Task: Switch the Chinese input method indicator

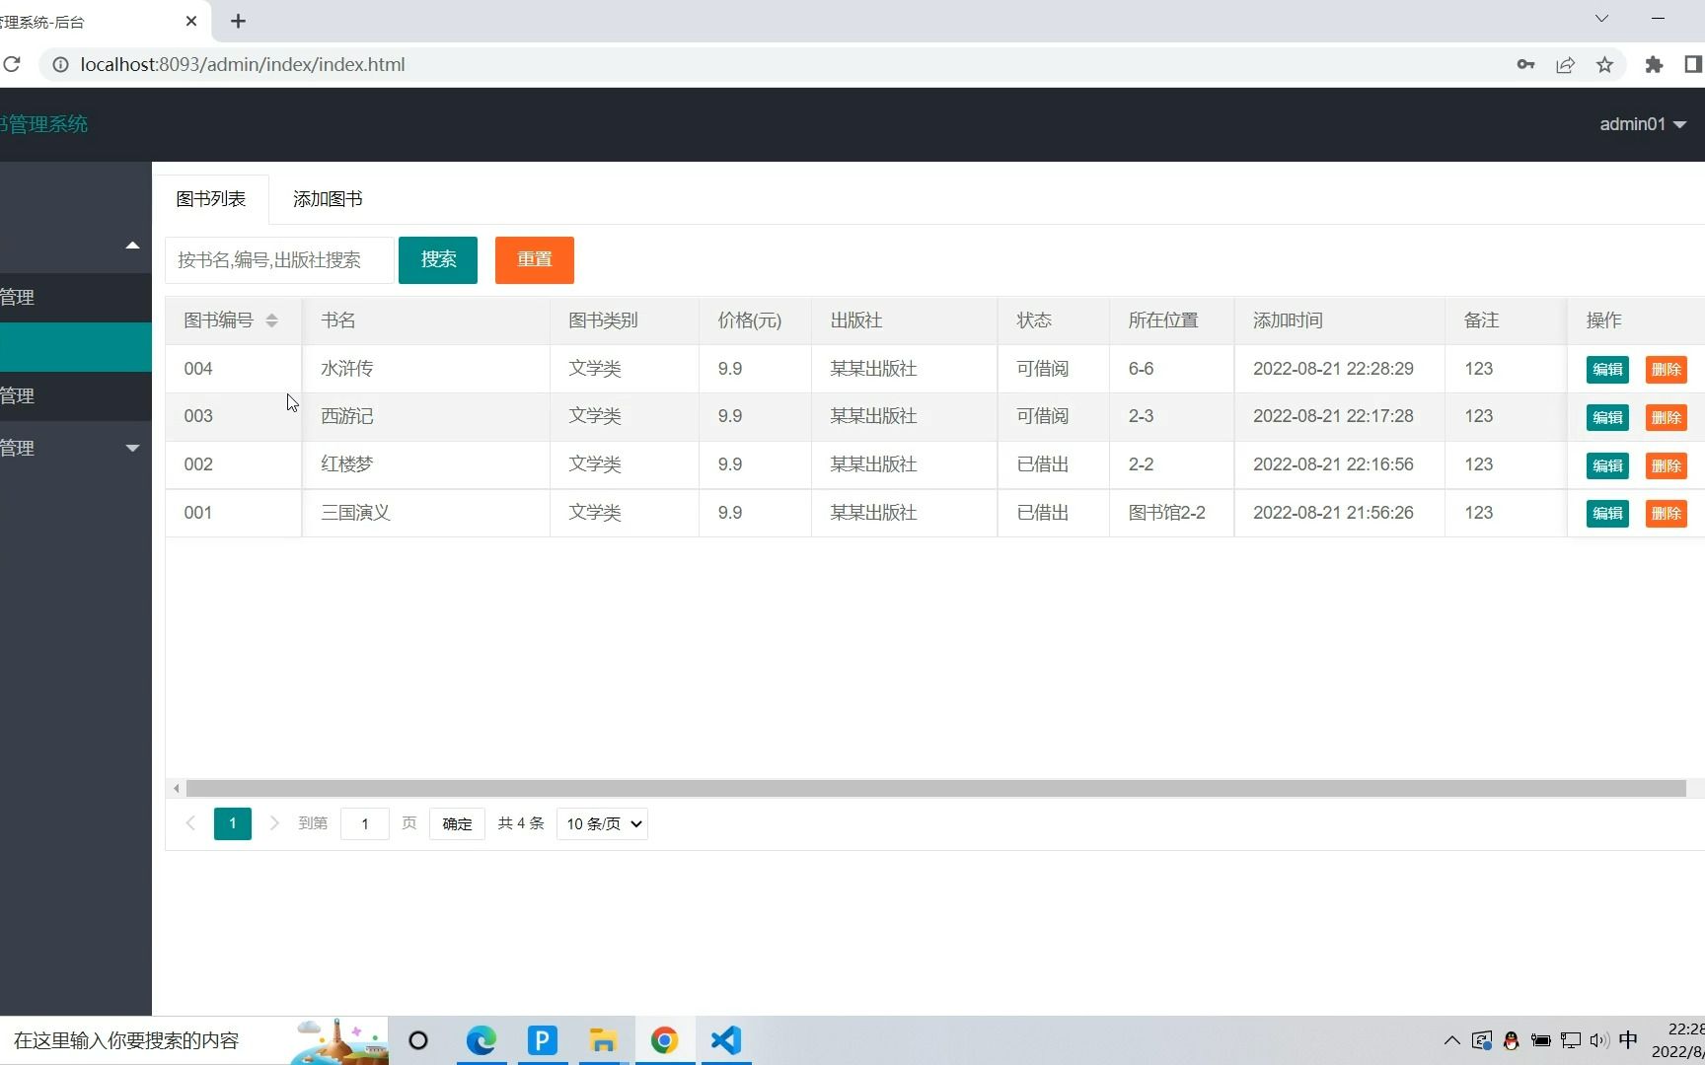Action: coord(1629,1040)
